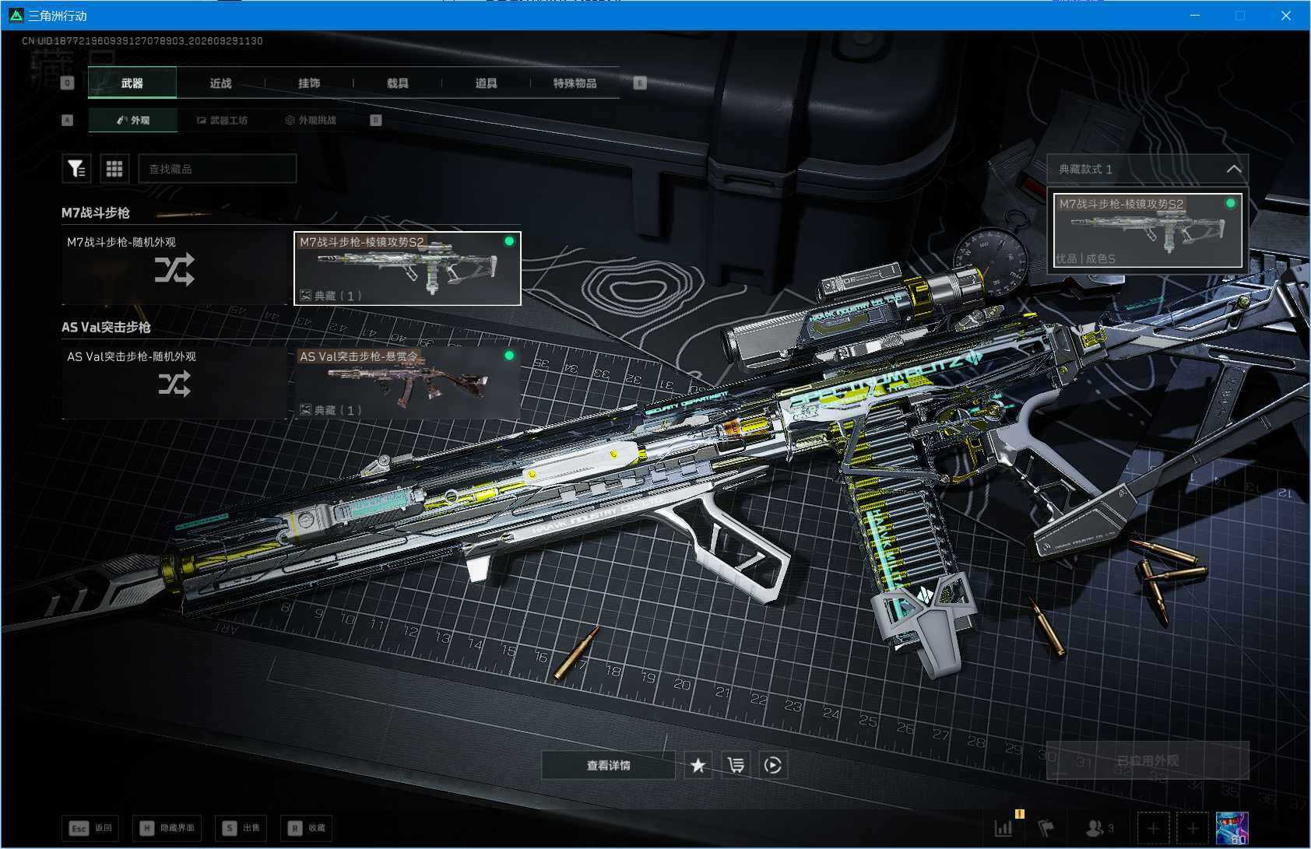Click the H 隐藏界面 button
Image resolution: width=1311 pixels, height=849 pixels.
click(168, 828)
